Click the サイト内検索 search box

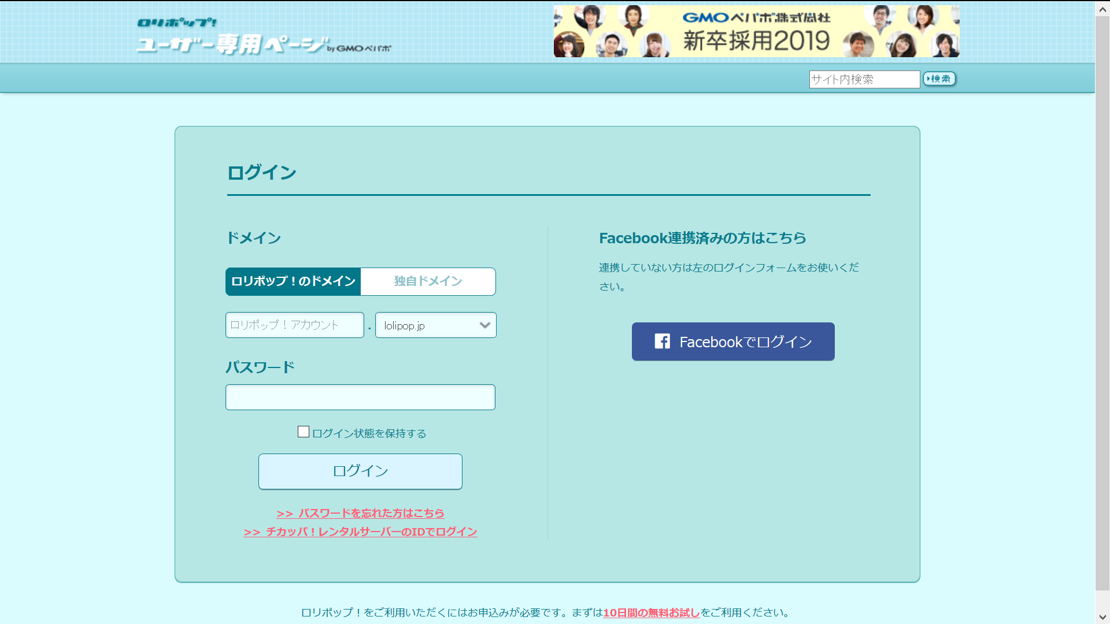click(864, 79)
